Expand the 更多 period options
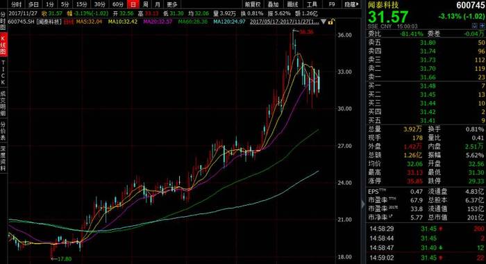The height and width of the screenshot is (264, 486). click(x=172, y=4)
